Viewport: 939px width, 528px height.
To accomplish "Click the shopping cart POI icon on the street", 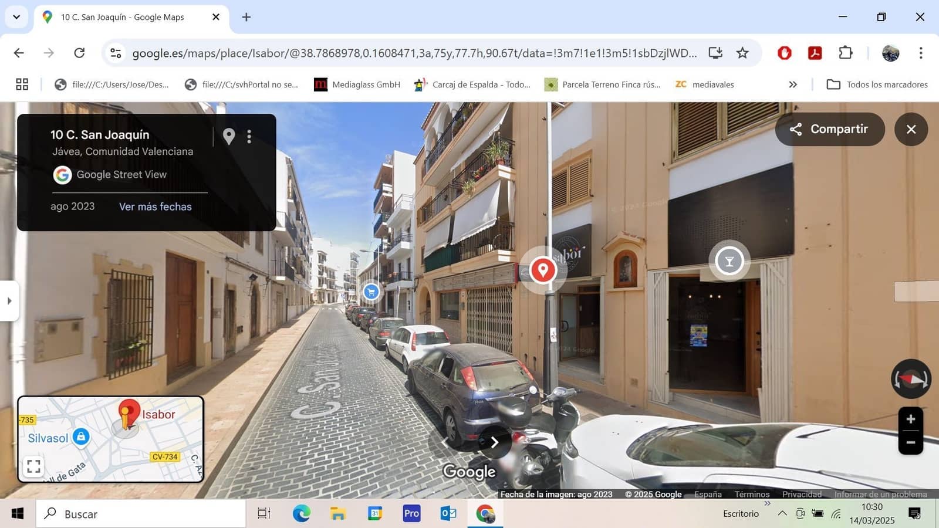I will click(x=371, y=292).
